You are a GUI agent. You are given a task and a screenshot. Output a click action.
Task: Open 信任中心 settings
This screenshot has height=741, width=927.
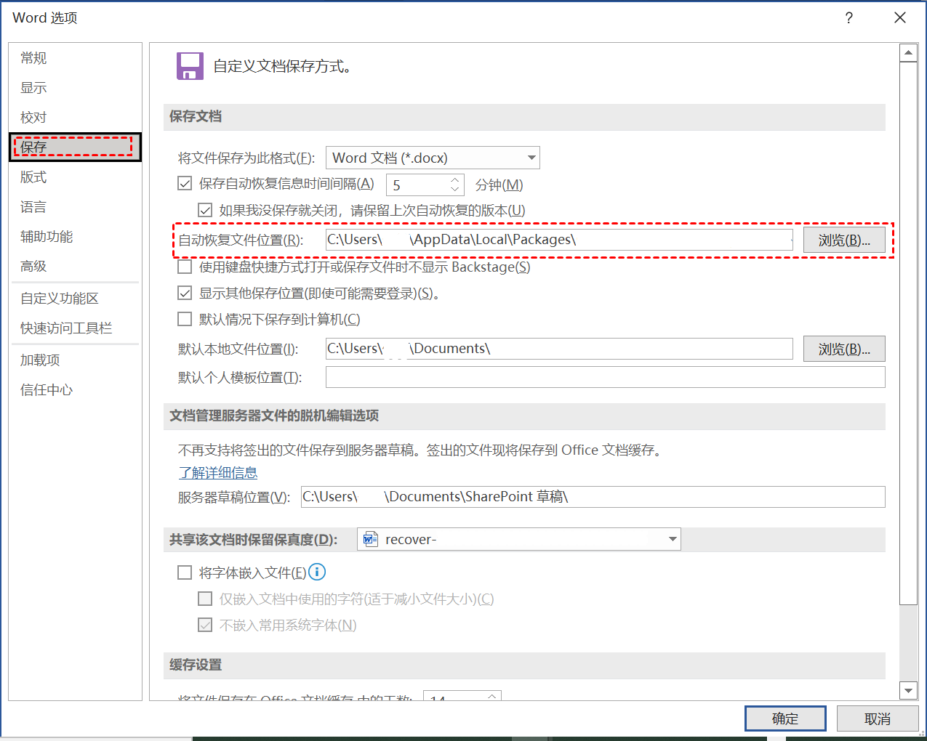(x=47, y=390)
